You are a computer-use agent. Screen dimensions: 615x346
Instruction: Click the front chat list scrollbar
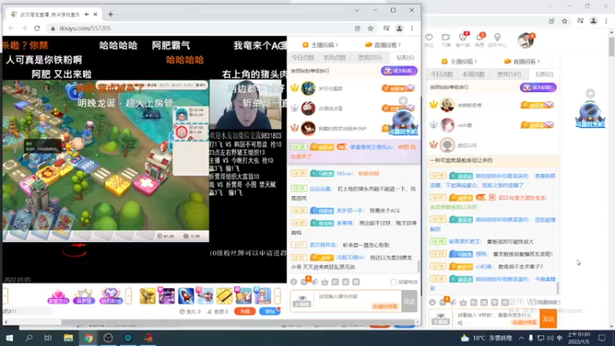click(418, 266)
